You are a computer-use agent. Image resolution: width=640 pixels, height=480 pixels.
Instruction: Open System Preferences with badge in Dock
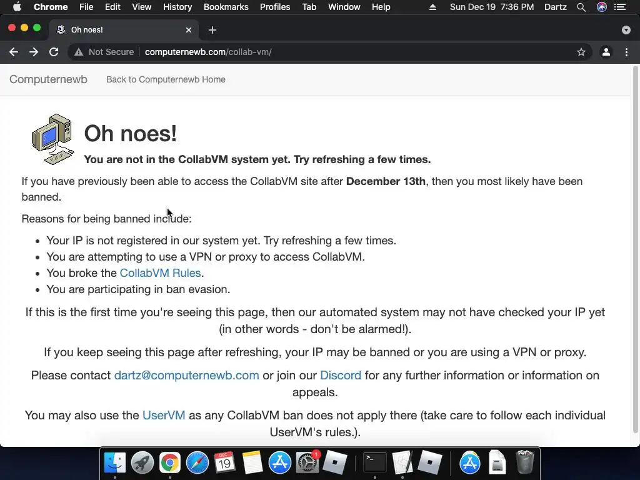(x=307, y=462)
